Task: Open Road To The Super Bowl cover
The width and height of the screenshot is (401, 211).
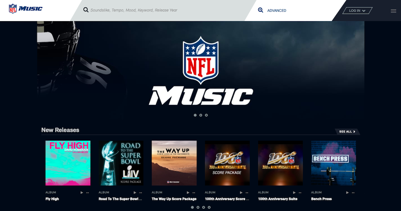Action: click(121, 163)
